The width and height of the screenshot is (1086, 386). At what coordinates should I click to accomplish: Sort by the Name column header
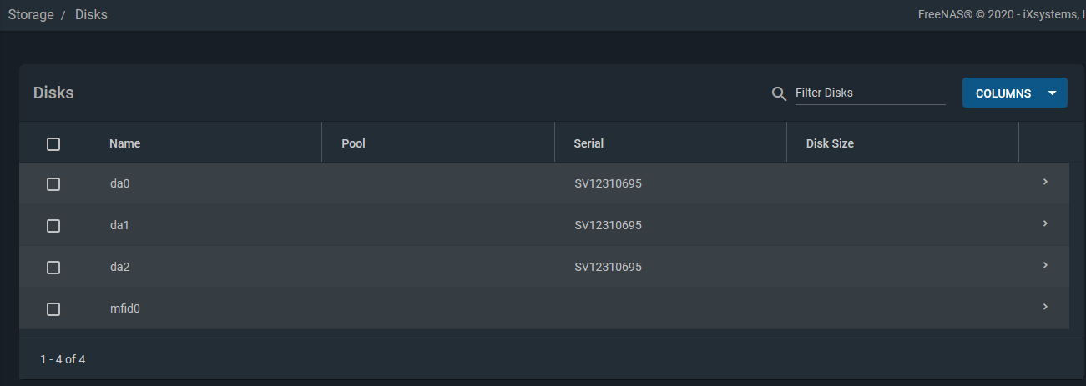pos(124,143)
